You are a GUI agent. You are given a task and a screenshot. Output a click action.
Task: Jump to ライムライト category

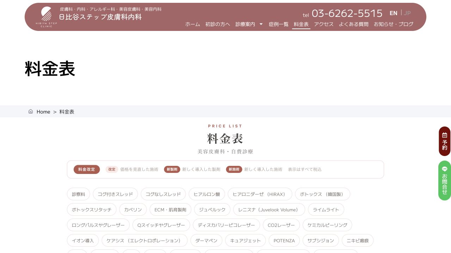point(326,209)
